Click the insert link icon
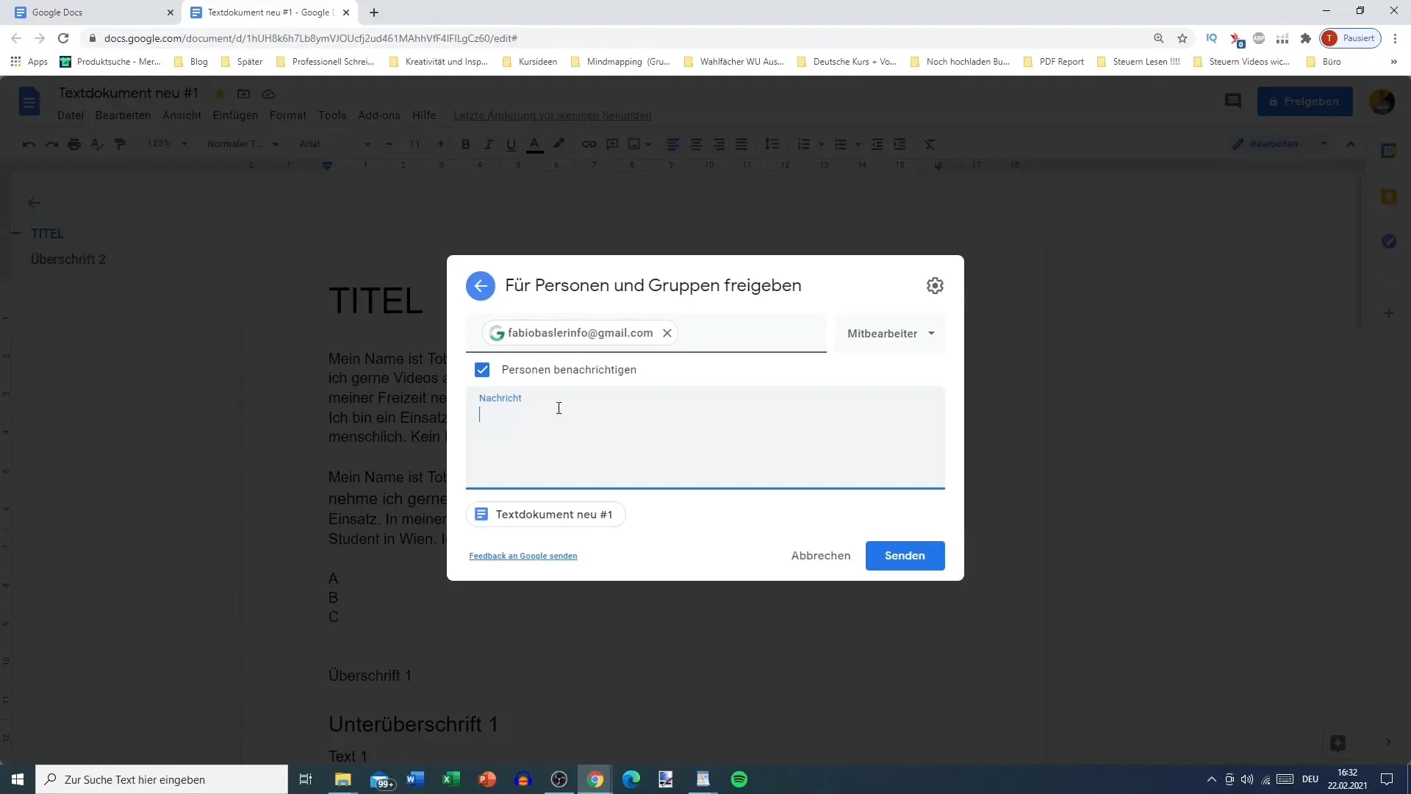Viewport: 1411px width, 794px height. [x=590, y=143]
